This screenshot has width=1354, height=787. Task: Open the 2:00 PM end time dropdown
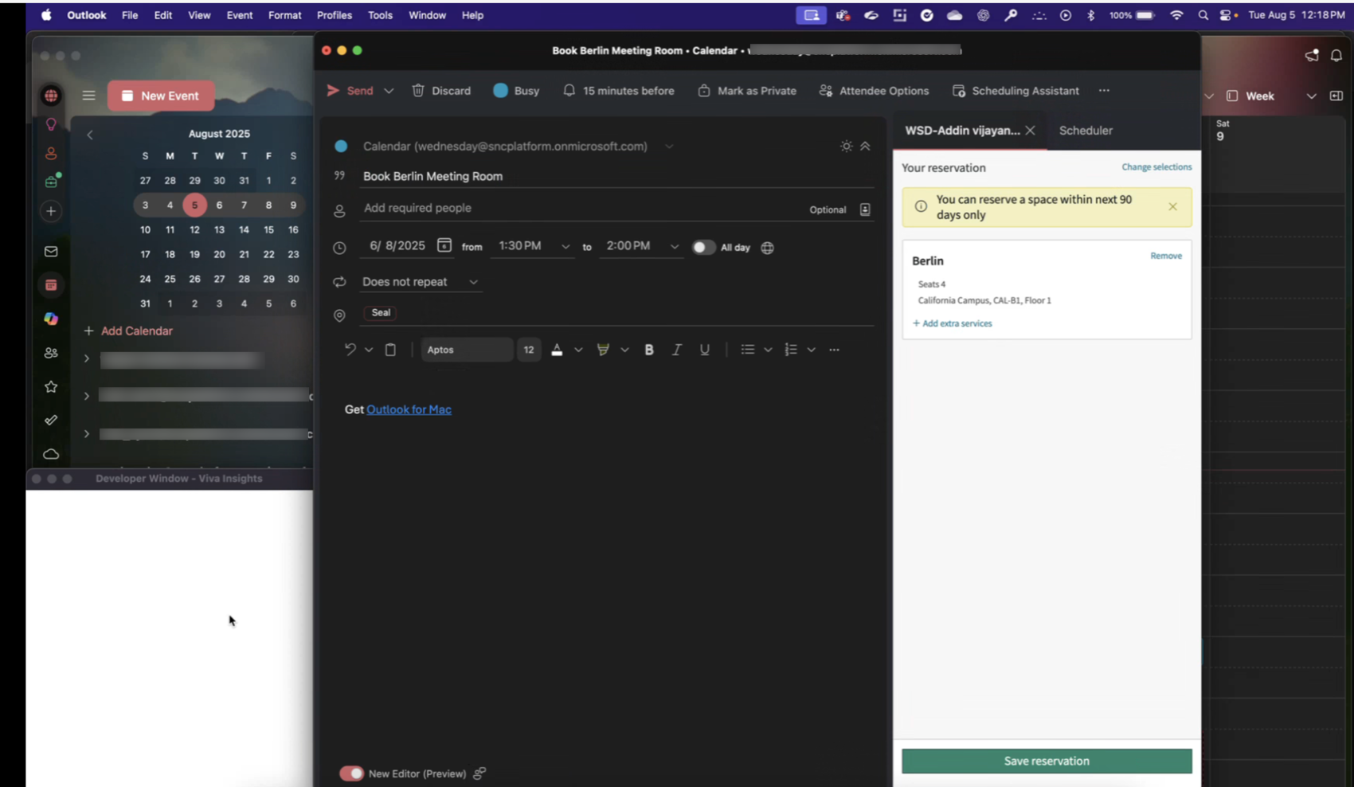(x=675, y=247)
